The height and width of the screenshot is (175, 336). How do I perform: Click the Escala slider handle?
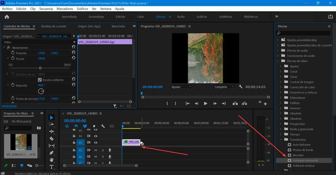click(x=40, y=68)
